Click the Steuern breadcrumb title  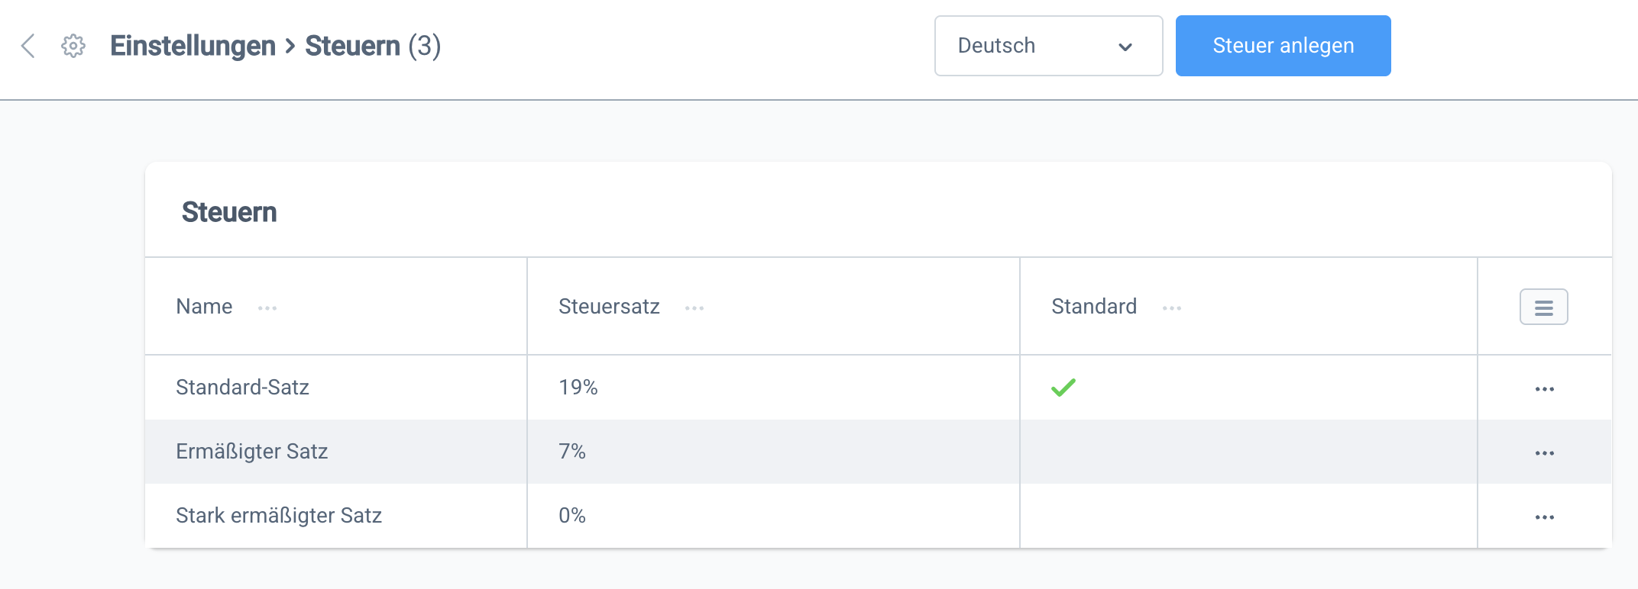tap(352, 46)
